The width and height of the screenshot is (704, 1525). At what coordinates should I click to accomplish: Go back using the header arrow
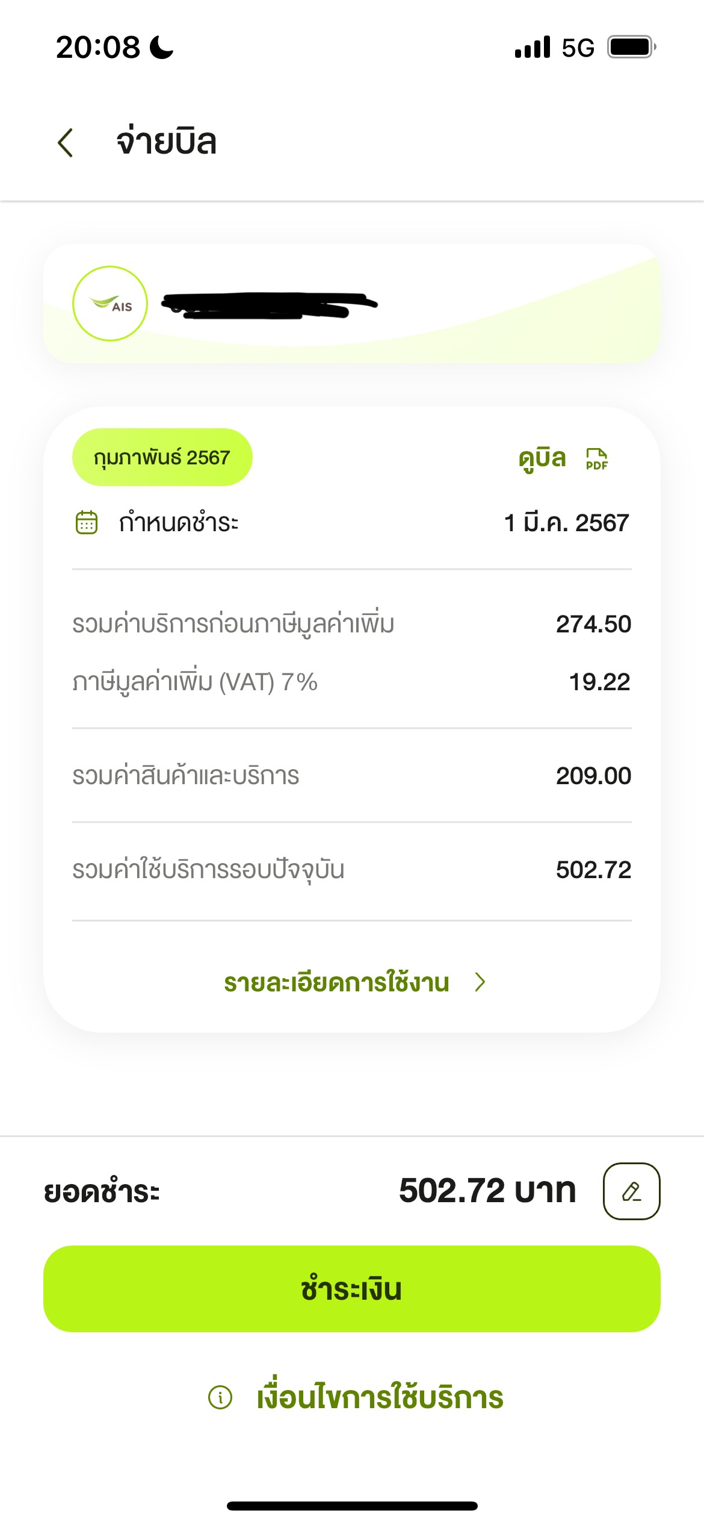pyautogui.click(x=65, y=143)
